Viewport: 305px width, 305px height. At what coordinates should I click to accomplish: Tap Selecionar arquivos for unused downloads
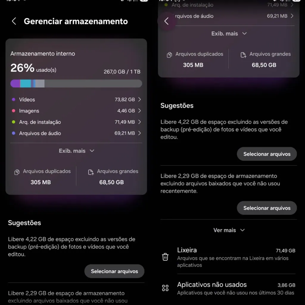click(x=267, y=208)
